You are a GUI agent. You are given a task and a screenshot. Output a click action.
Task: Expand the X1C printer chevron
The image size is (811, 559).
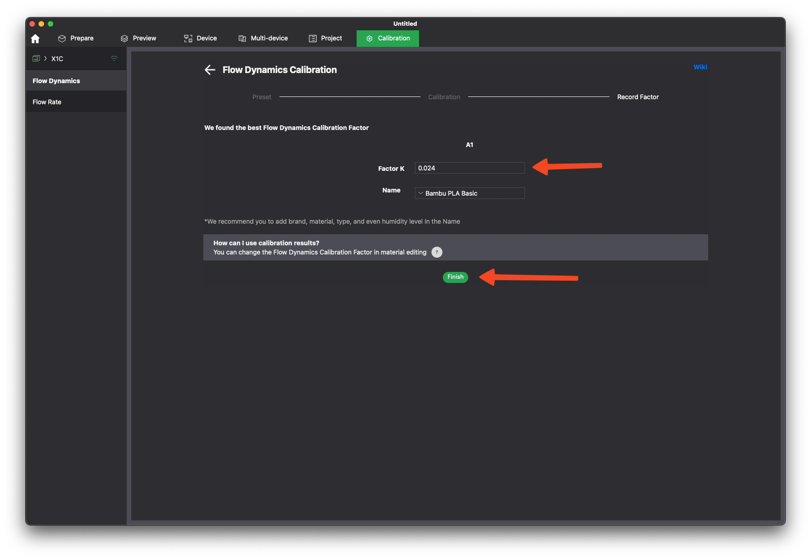45,58
